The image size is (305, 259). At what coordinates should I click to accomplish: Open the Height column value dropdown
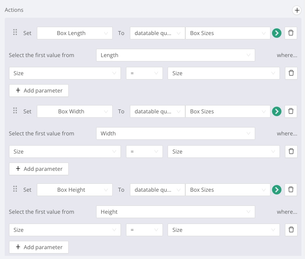(x=175, y=212)
